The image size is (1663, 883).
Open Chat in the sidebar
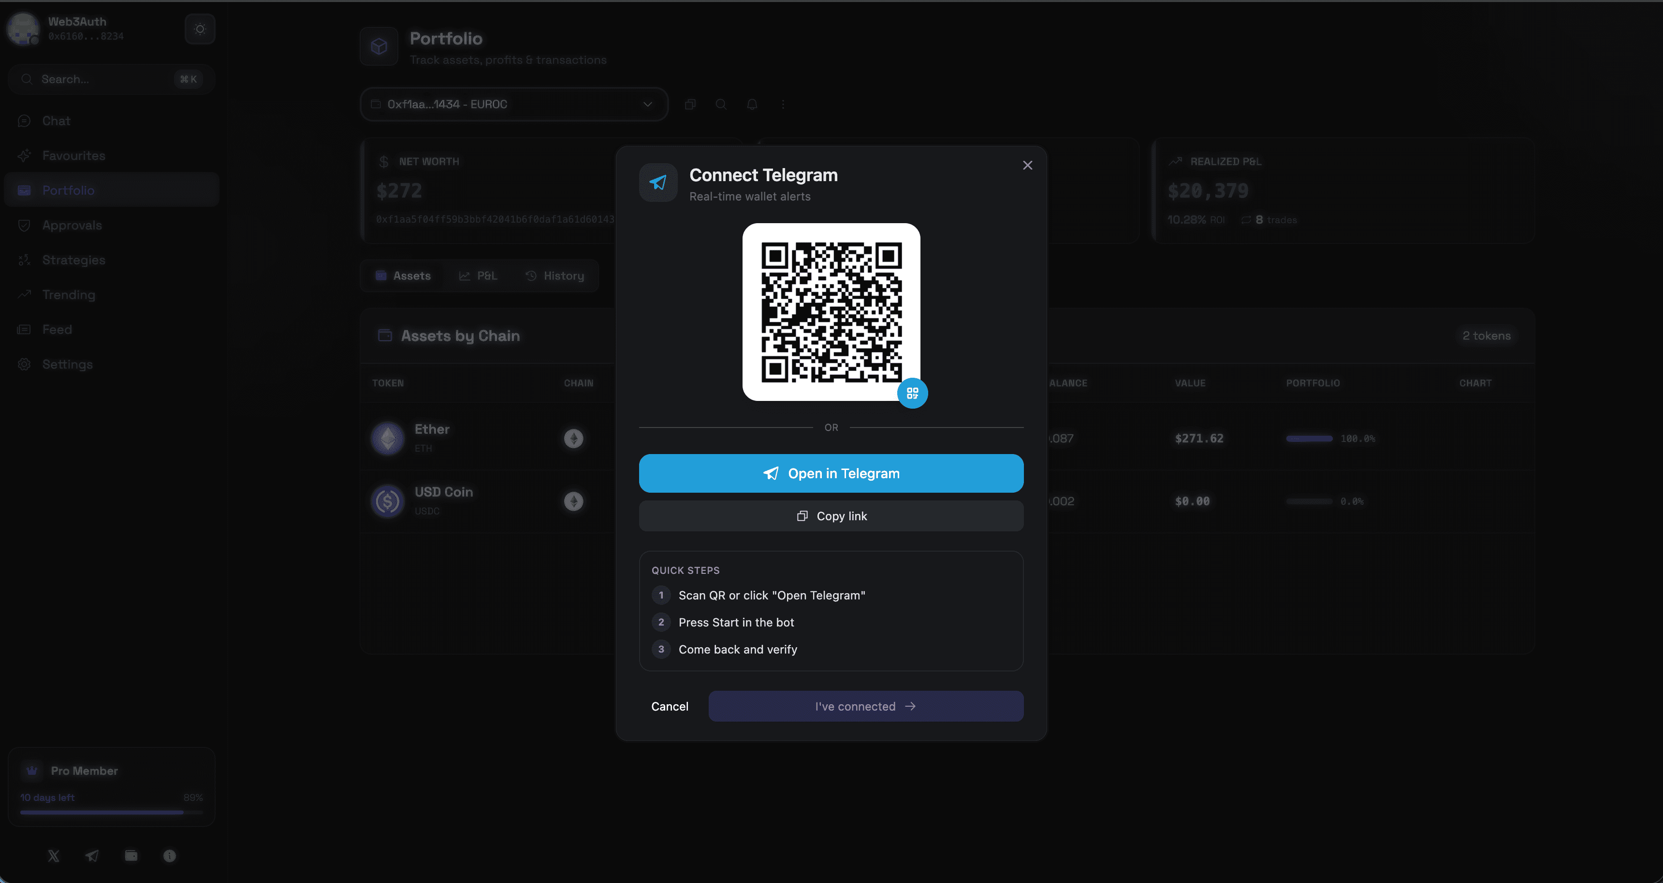(111, 121)
